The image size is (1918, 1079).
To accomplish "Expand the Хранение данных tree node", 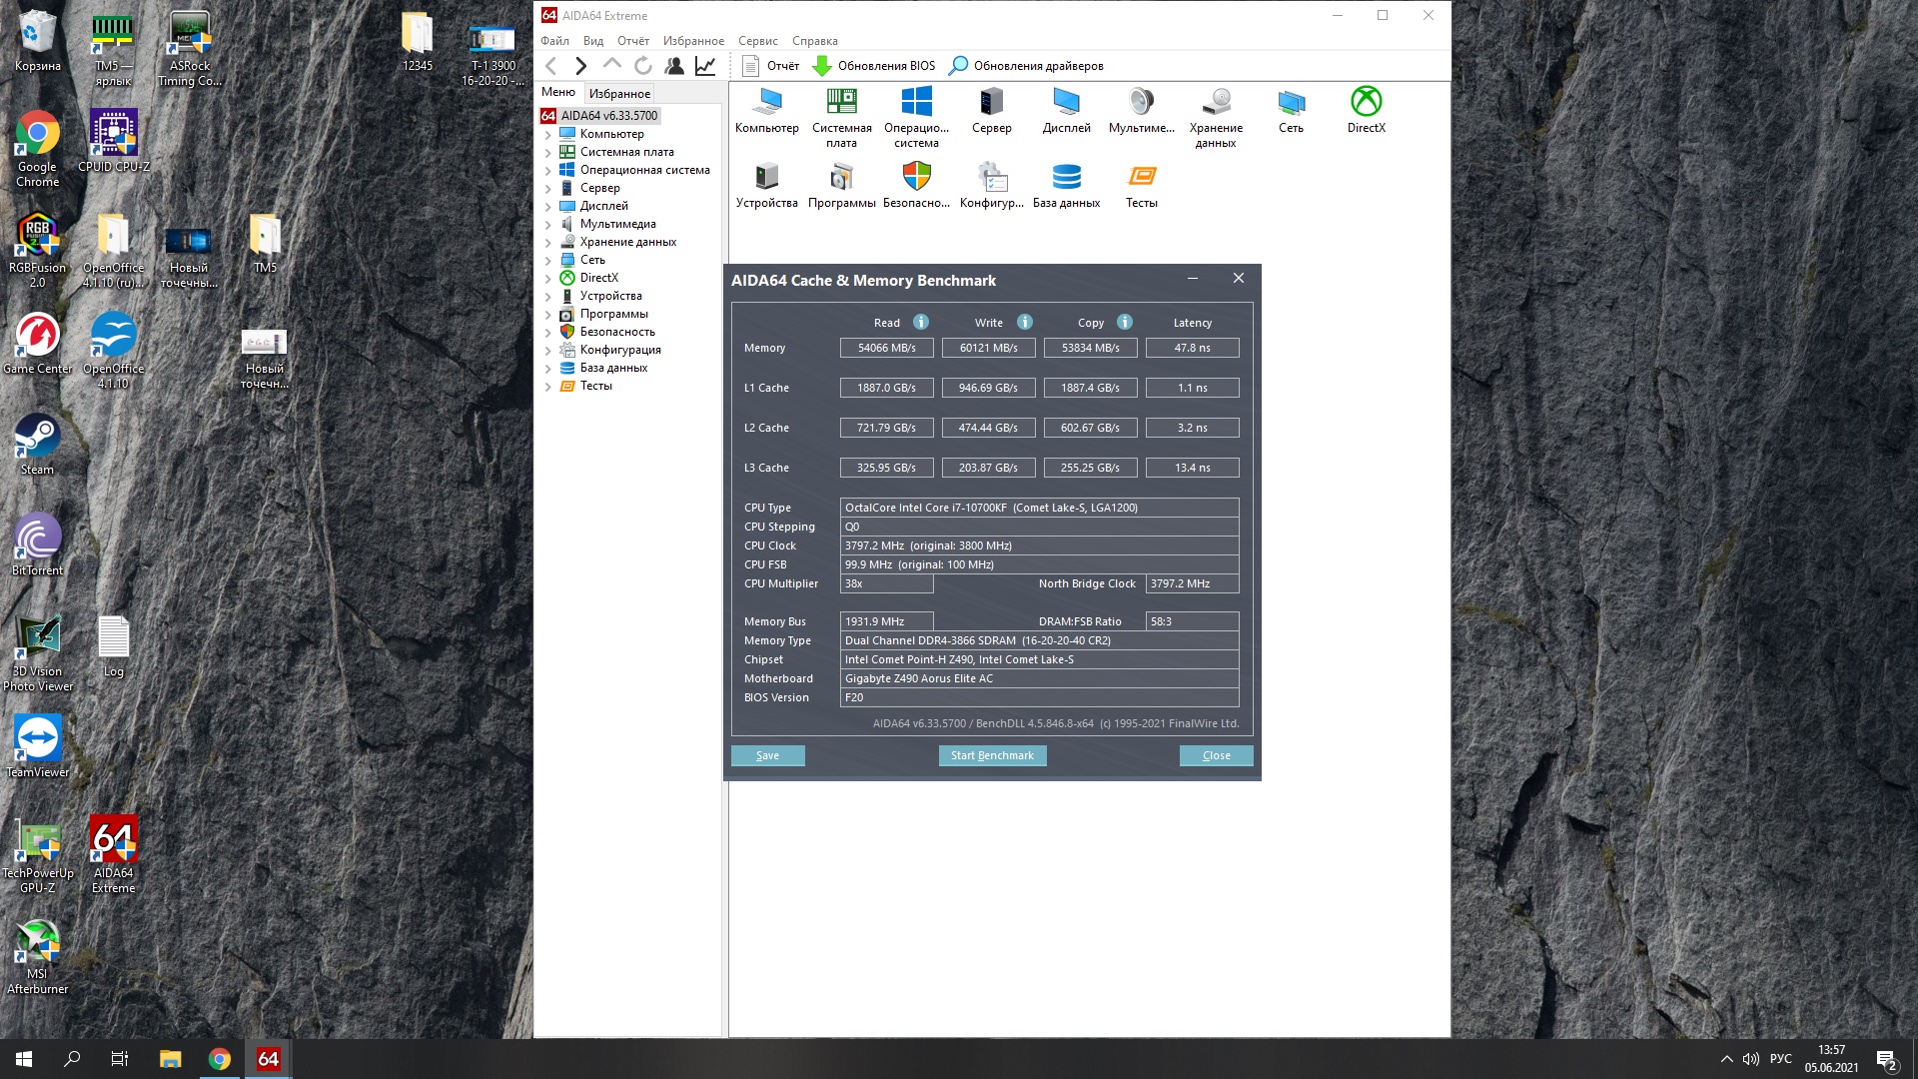I will pyautogui.click(x=547, y=243).
